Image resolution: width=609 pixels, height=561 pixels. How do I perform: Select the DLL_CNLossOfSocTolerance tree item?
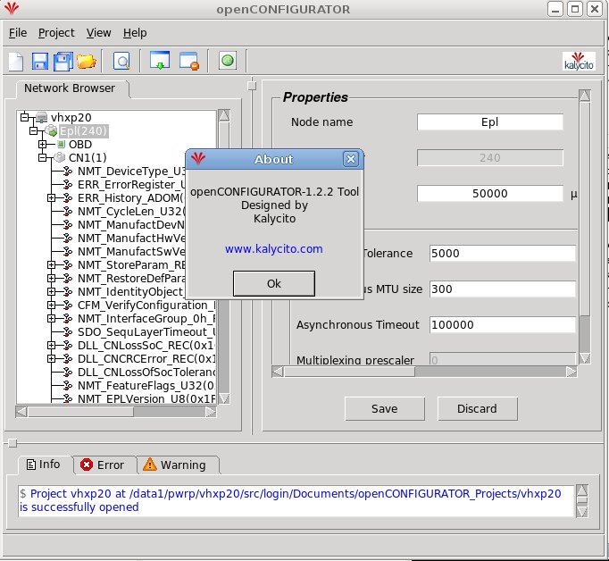(x=146, y=373)
